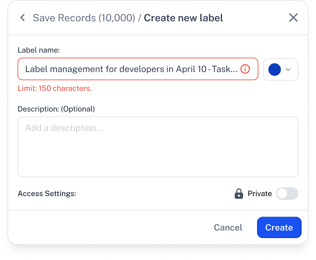This screenshot has height=260, width=316.
Task: Click the 'Create new label' title text
Action: (x=183, y=18)
